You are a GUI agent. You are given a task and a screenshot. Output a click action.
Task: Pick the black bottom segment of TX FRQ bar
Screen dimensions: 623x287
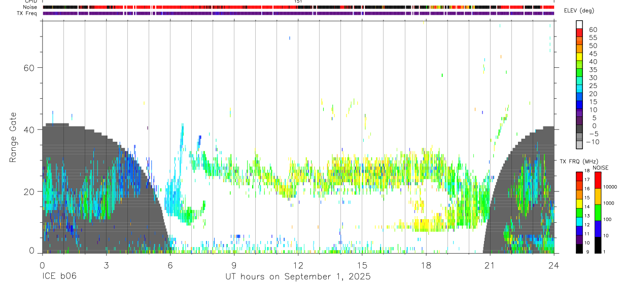click(580, 248)
